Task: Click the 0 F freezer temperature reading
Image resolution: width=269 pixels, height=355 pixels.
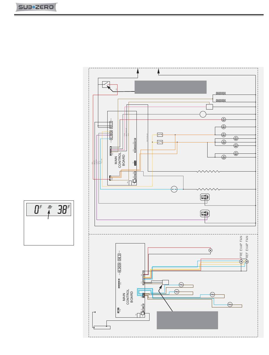Action: tap(38, 209)
